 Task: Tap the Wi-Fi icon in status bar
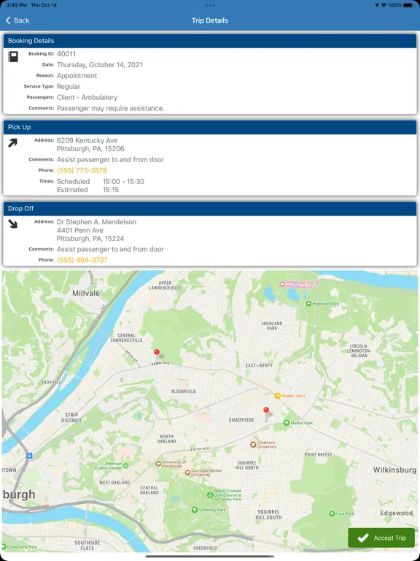(x=384, y=5)
